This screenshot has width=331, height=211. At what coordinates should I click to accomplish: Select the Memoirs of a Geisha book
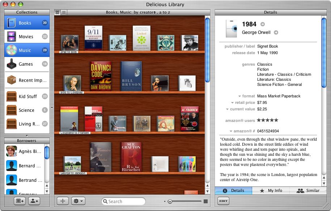[x=101, y=157]
